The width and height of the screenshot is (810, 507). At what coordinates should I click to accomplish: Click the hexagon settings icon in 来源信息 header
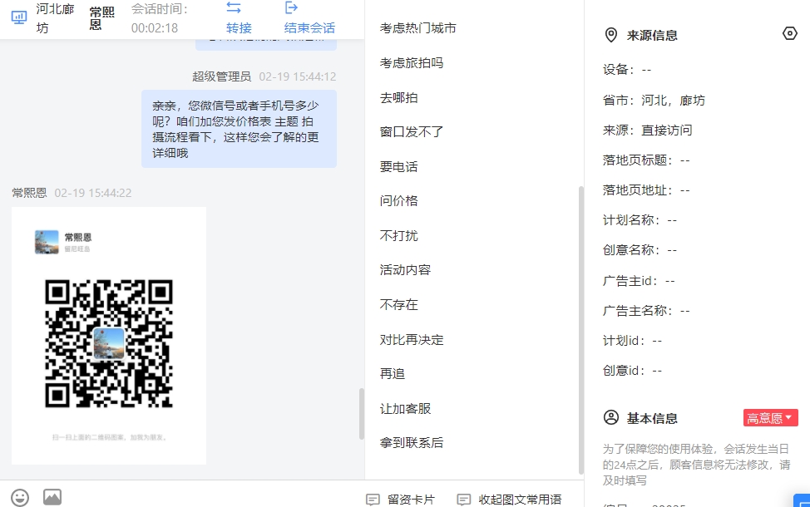click(x=789, y=33)
